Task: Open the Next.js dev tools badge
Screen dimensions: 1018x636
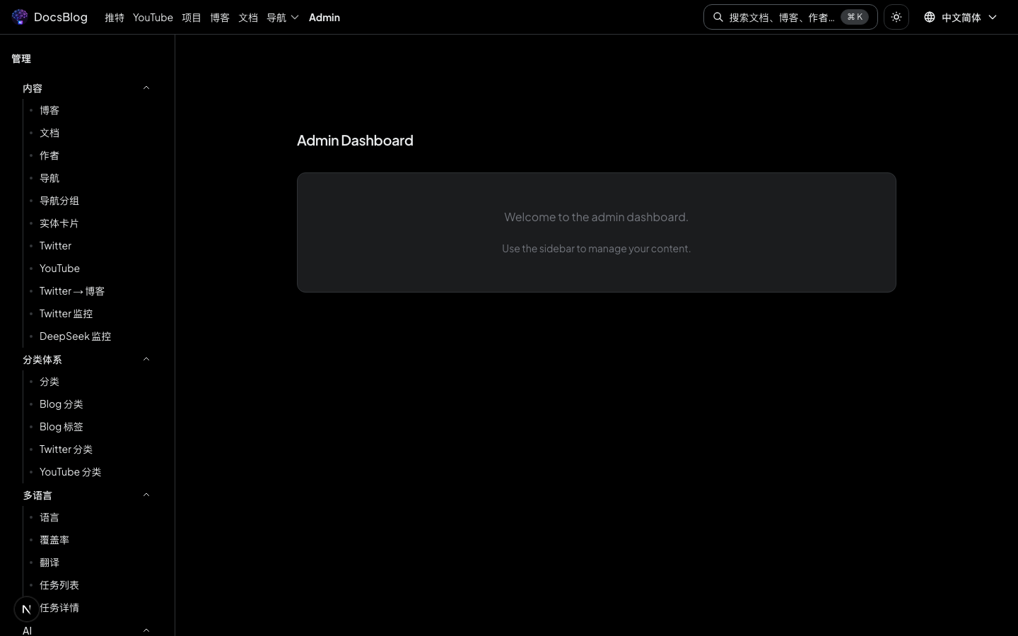Action: [27, 608]
